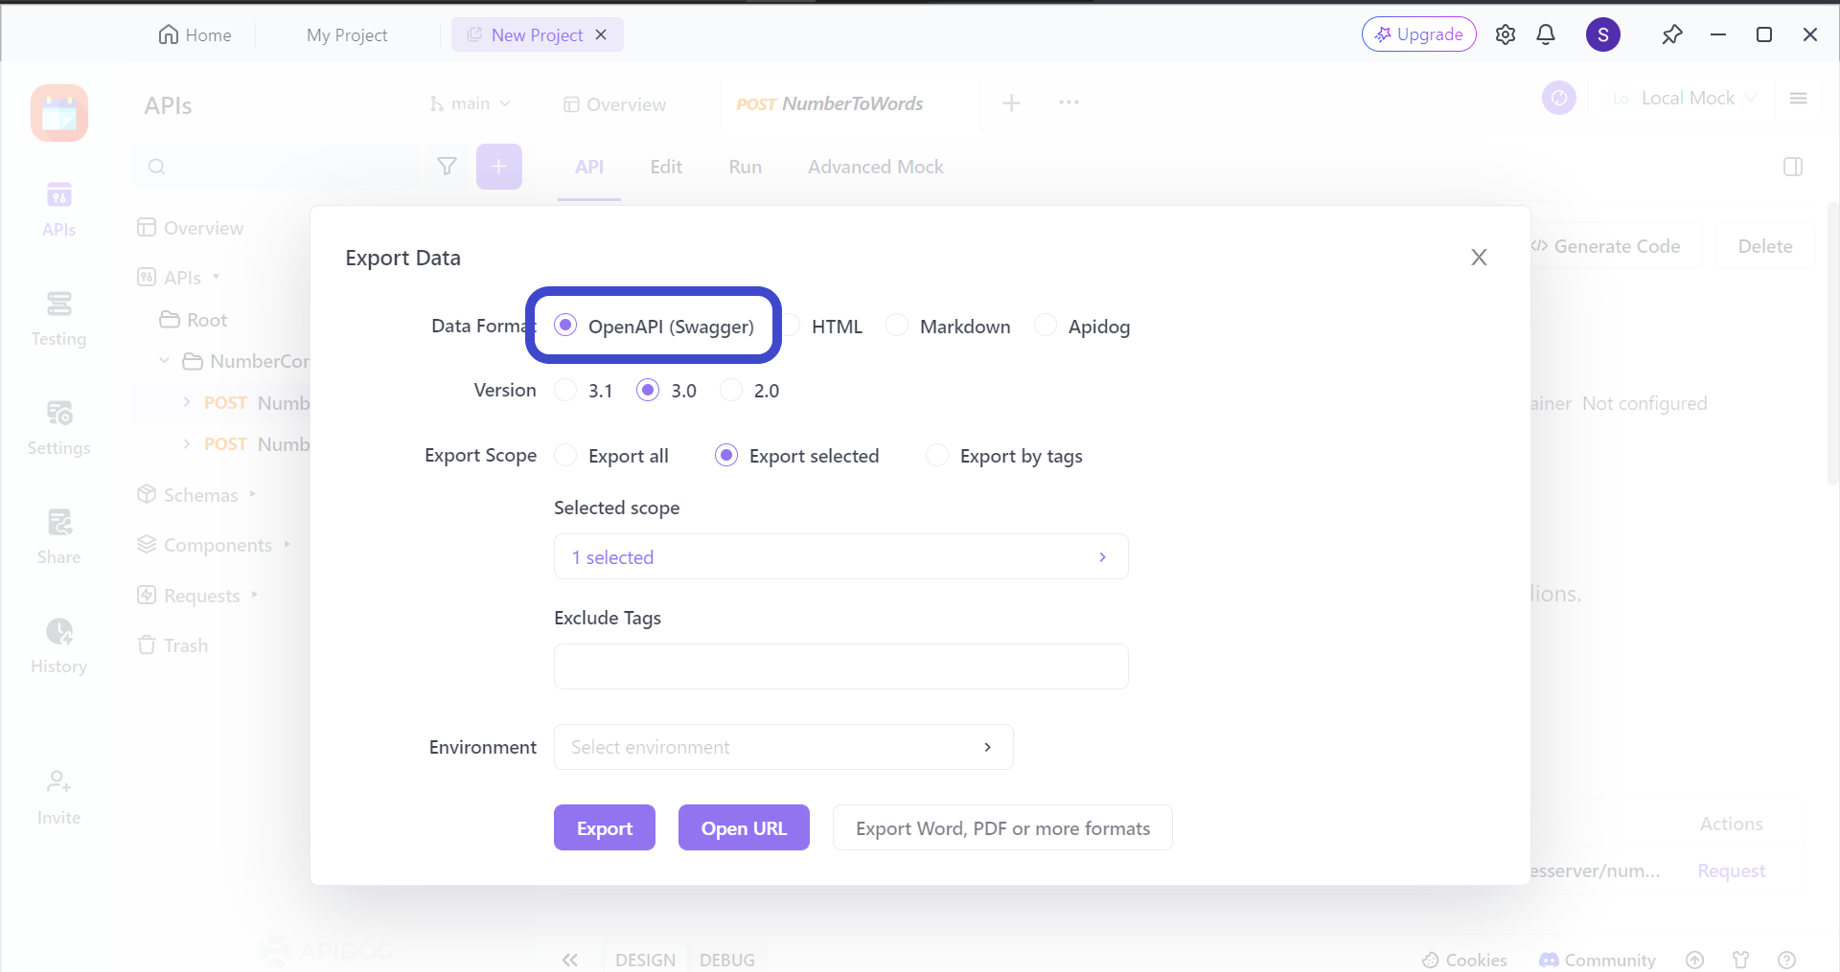Screen dimensions: 1840x972
Task: Close the Export Data dialog
Action: (x=1480, y=258)
